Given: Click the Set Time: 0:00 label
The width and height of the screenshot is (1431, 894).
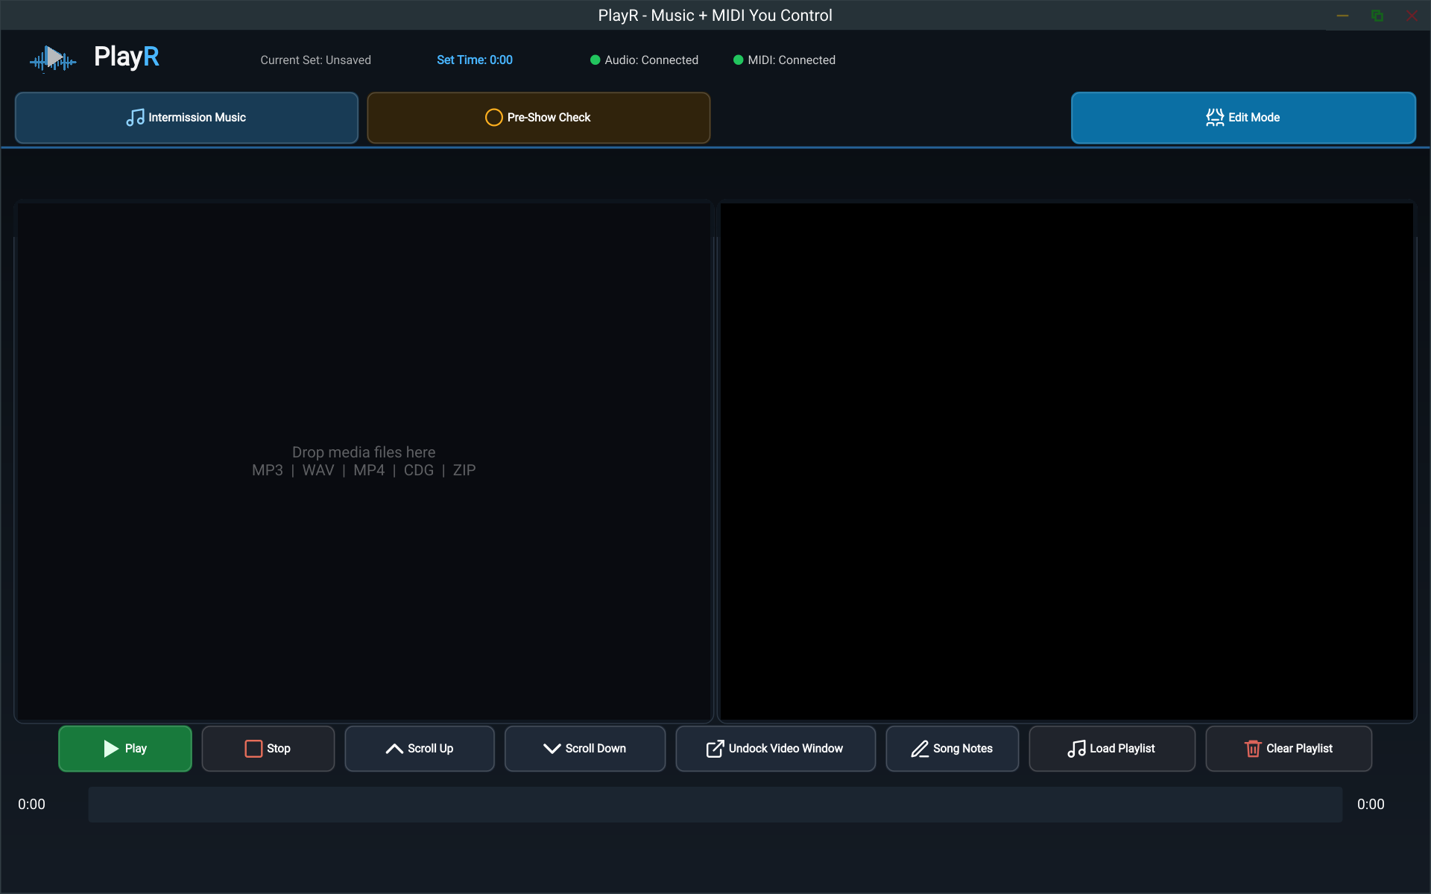Looking at the screenshot, I should pos(475,60).
